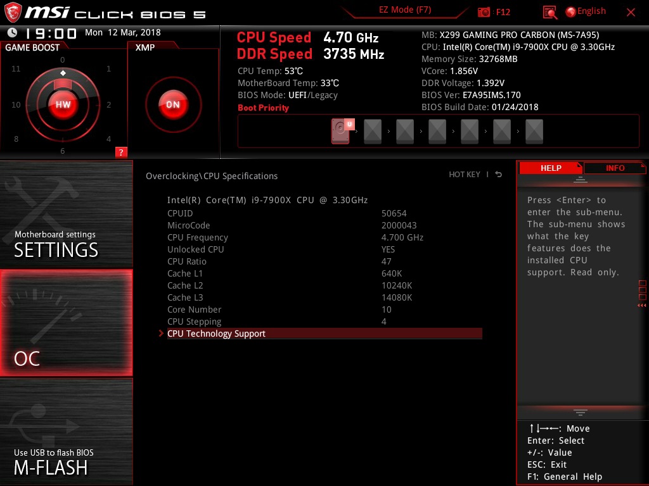Click the Memory Size 32768MB entry
Viewport: 649px width, 486px height.
tap(470, 59)
